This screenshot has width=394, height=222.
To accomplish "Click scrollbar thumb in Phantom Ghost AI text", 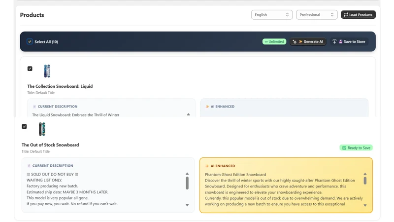I will pyautogui.click(x=365, y=181).
